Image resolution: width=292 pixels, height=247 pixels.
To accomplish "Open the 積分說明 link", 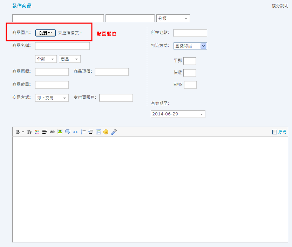I will [280, 6].
